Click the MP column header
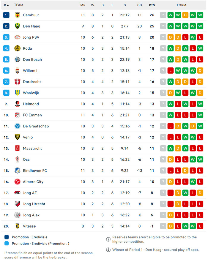 pos(83,5)
